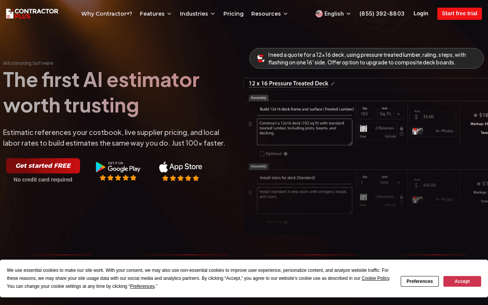Click 12 x 16 Pressure Treated Deck title
The height and width of the screenshot is (305, 488).
(288, 83)
